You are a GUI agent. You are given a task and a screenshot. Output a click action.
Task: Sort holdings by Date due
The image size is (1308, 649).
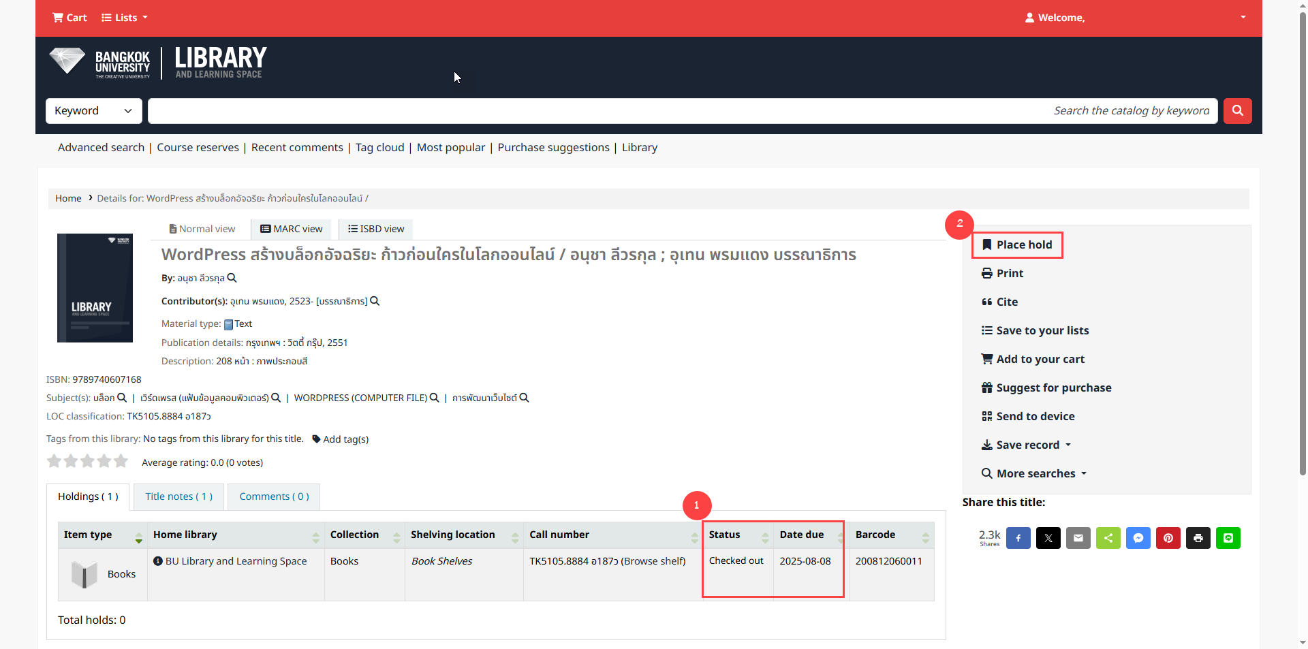[811, 535]
